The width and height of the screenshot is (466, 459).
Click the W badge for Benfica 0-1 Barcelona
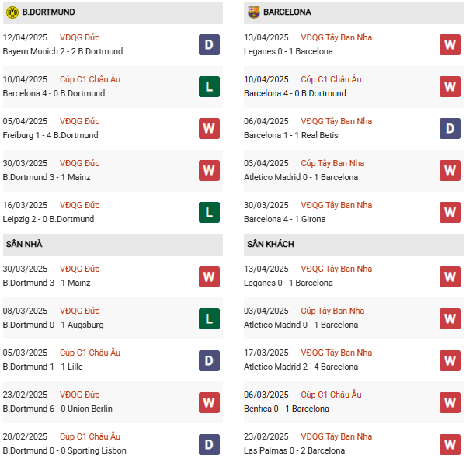450,402
